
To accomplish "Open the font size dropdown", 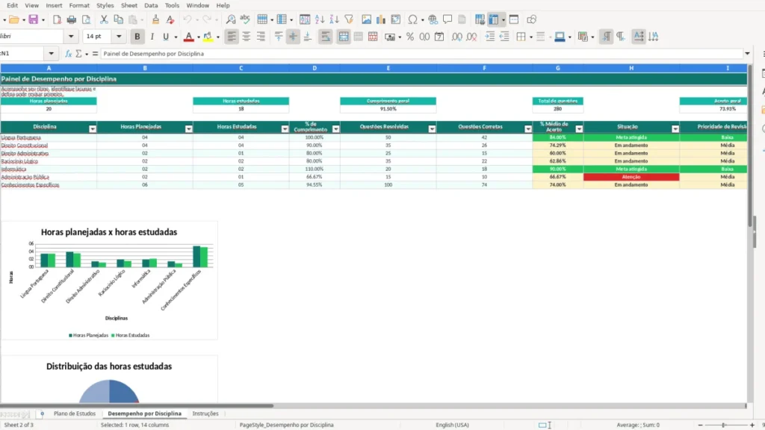I will point(119,37).
